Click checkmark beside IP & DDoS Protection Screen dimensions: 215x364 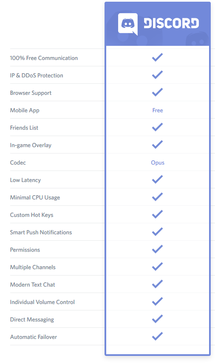(x=158, y=75)
